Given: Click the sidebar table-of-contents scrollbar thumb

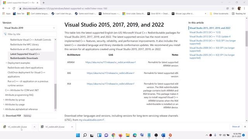Looking at the screenshot, I should 55,96.
